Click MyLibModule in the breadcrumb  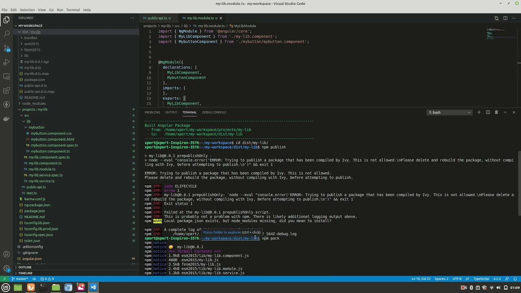pyautogui.click(x=245, y=26)
